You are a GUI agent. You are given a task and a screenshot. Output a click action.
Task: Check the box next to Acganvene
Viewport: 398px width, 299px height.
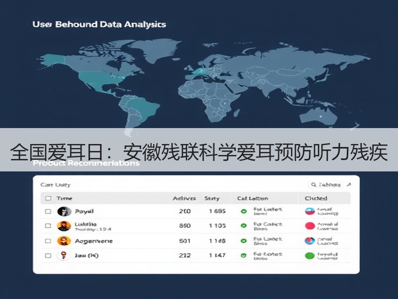(48, 241)
